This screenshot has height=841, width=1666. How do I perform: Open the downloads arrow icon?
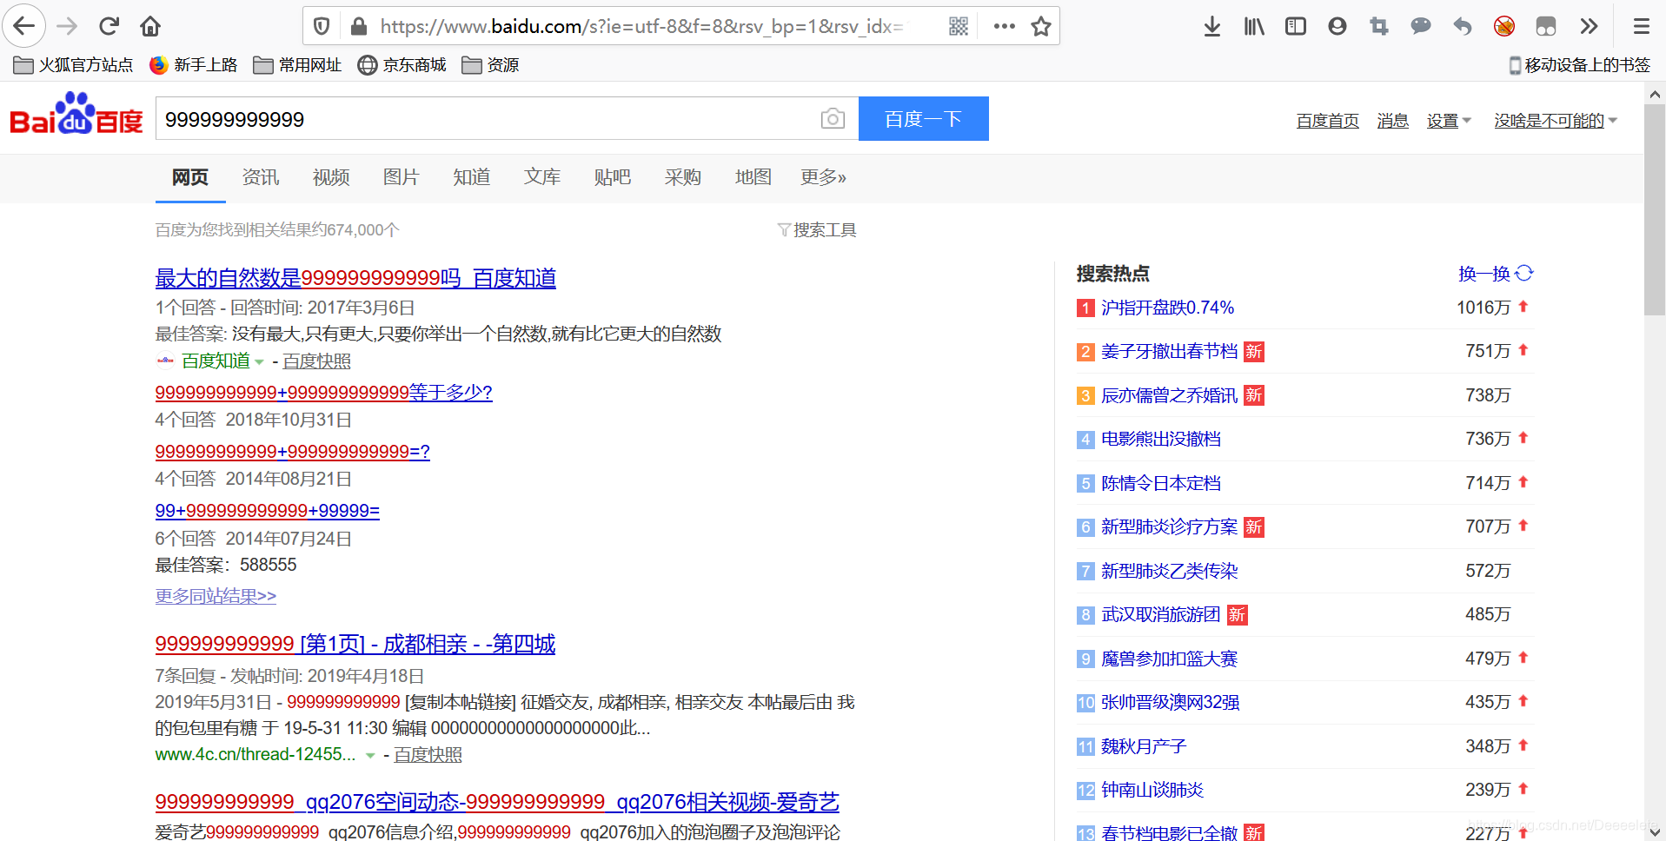coord(1212,26)
